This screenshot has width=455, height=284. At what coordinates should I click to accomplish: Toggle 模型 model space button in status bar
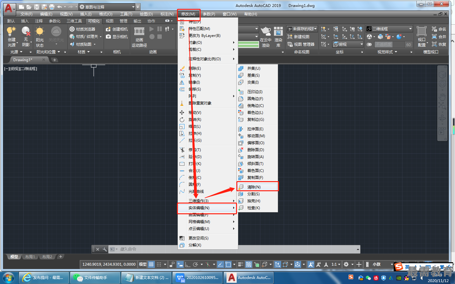pyautogui.click(x=143, y=264)
